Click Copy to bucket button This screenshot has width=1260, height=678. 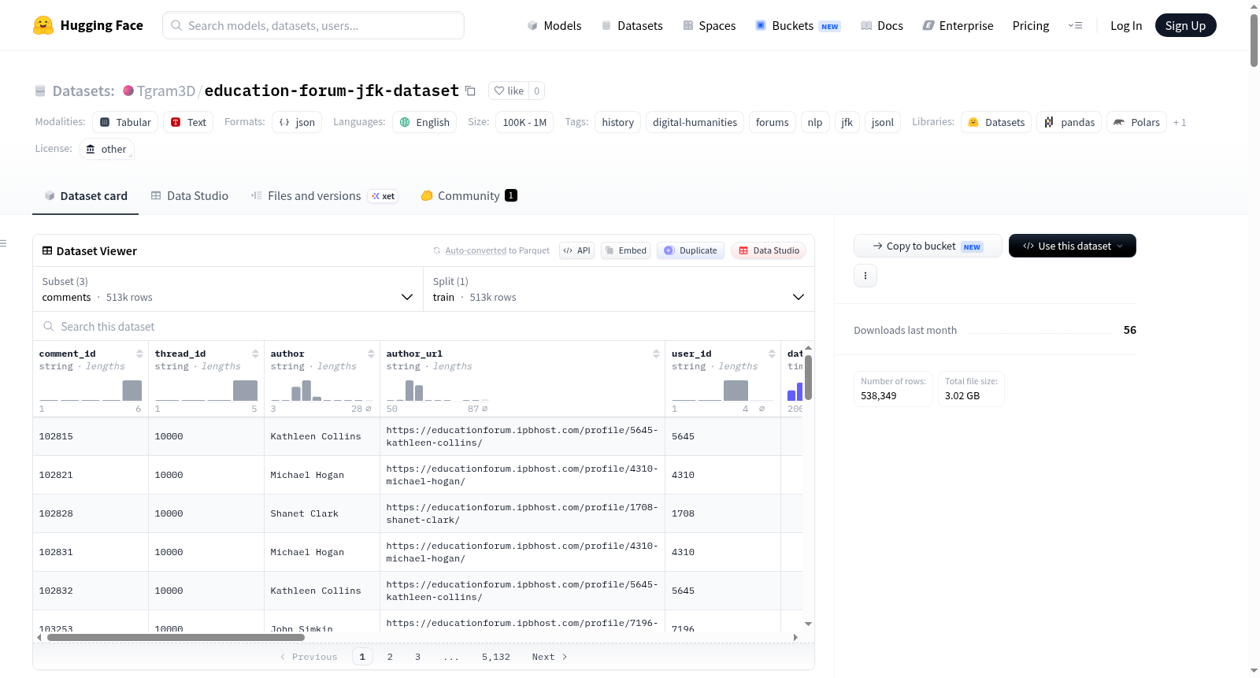[928, 246]
